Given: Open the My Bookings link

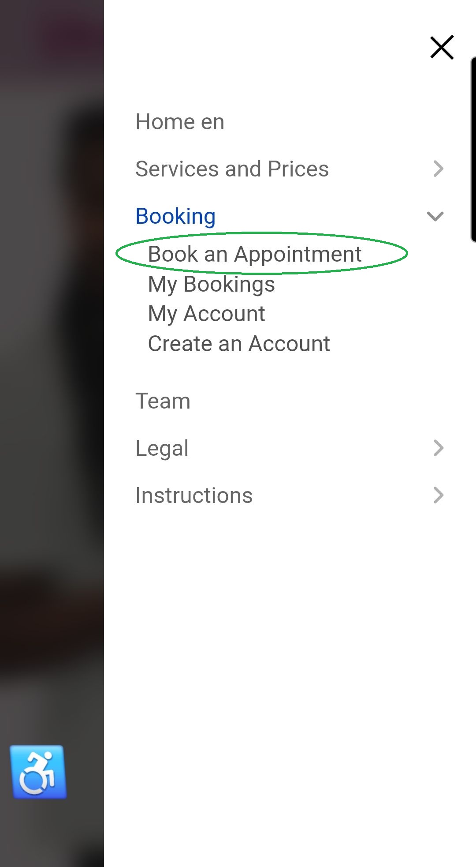Looking at the screenshot, I should coord(212,284).
